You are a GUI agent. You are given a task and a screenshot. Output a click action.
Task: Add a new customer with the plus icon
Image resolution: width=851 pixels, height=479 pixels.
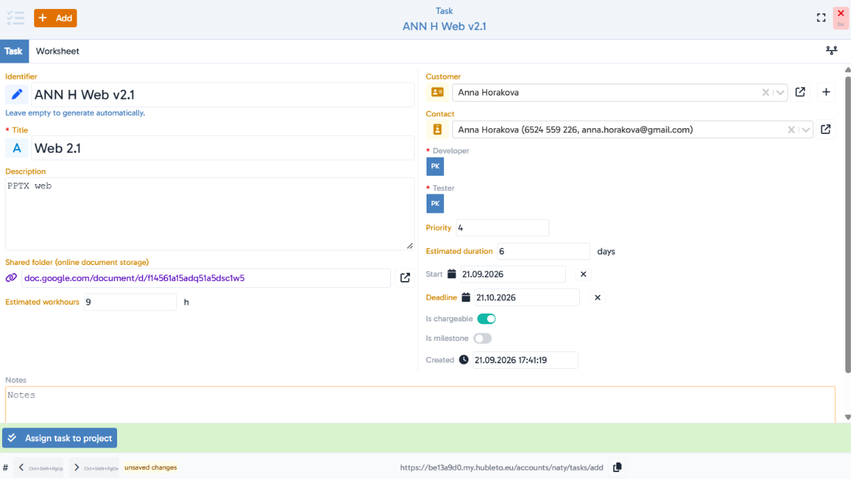tap(826, 92)
